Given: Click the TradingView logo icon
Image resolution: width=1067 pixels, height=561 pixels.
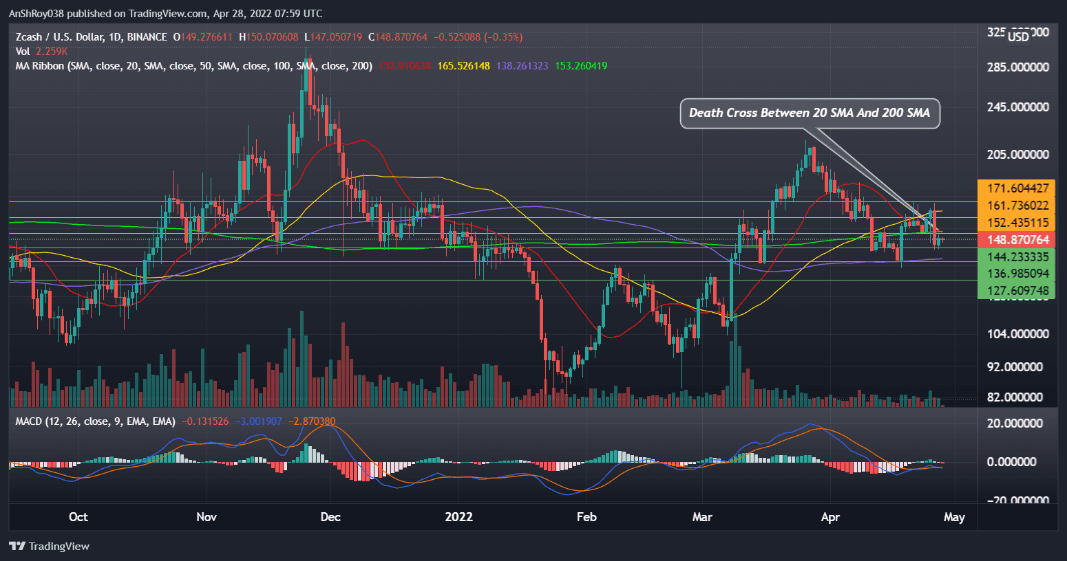Looking at the screenshot, I should point(17,546).
